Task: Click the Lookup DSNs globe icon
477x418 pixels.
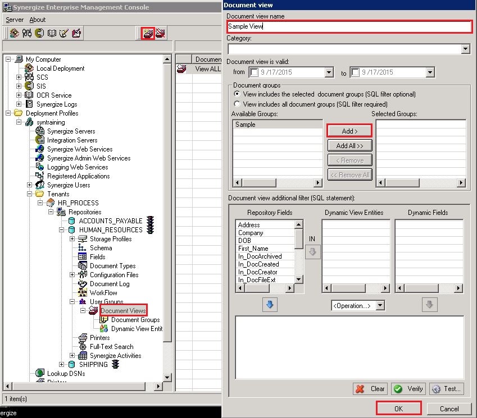Action: (x=40, y=373)
